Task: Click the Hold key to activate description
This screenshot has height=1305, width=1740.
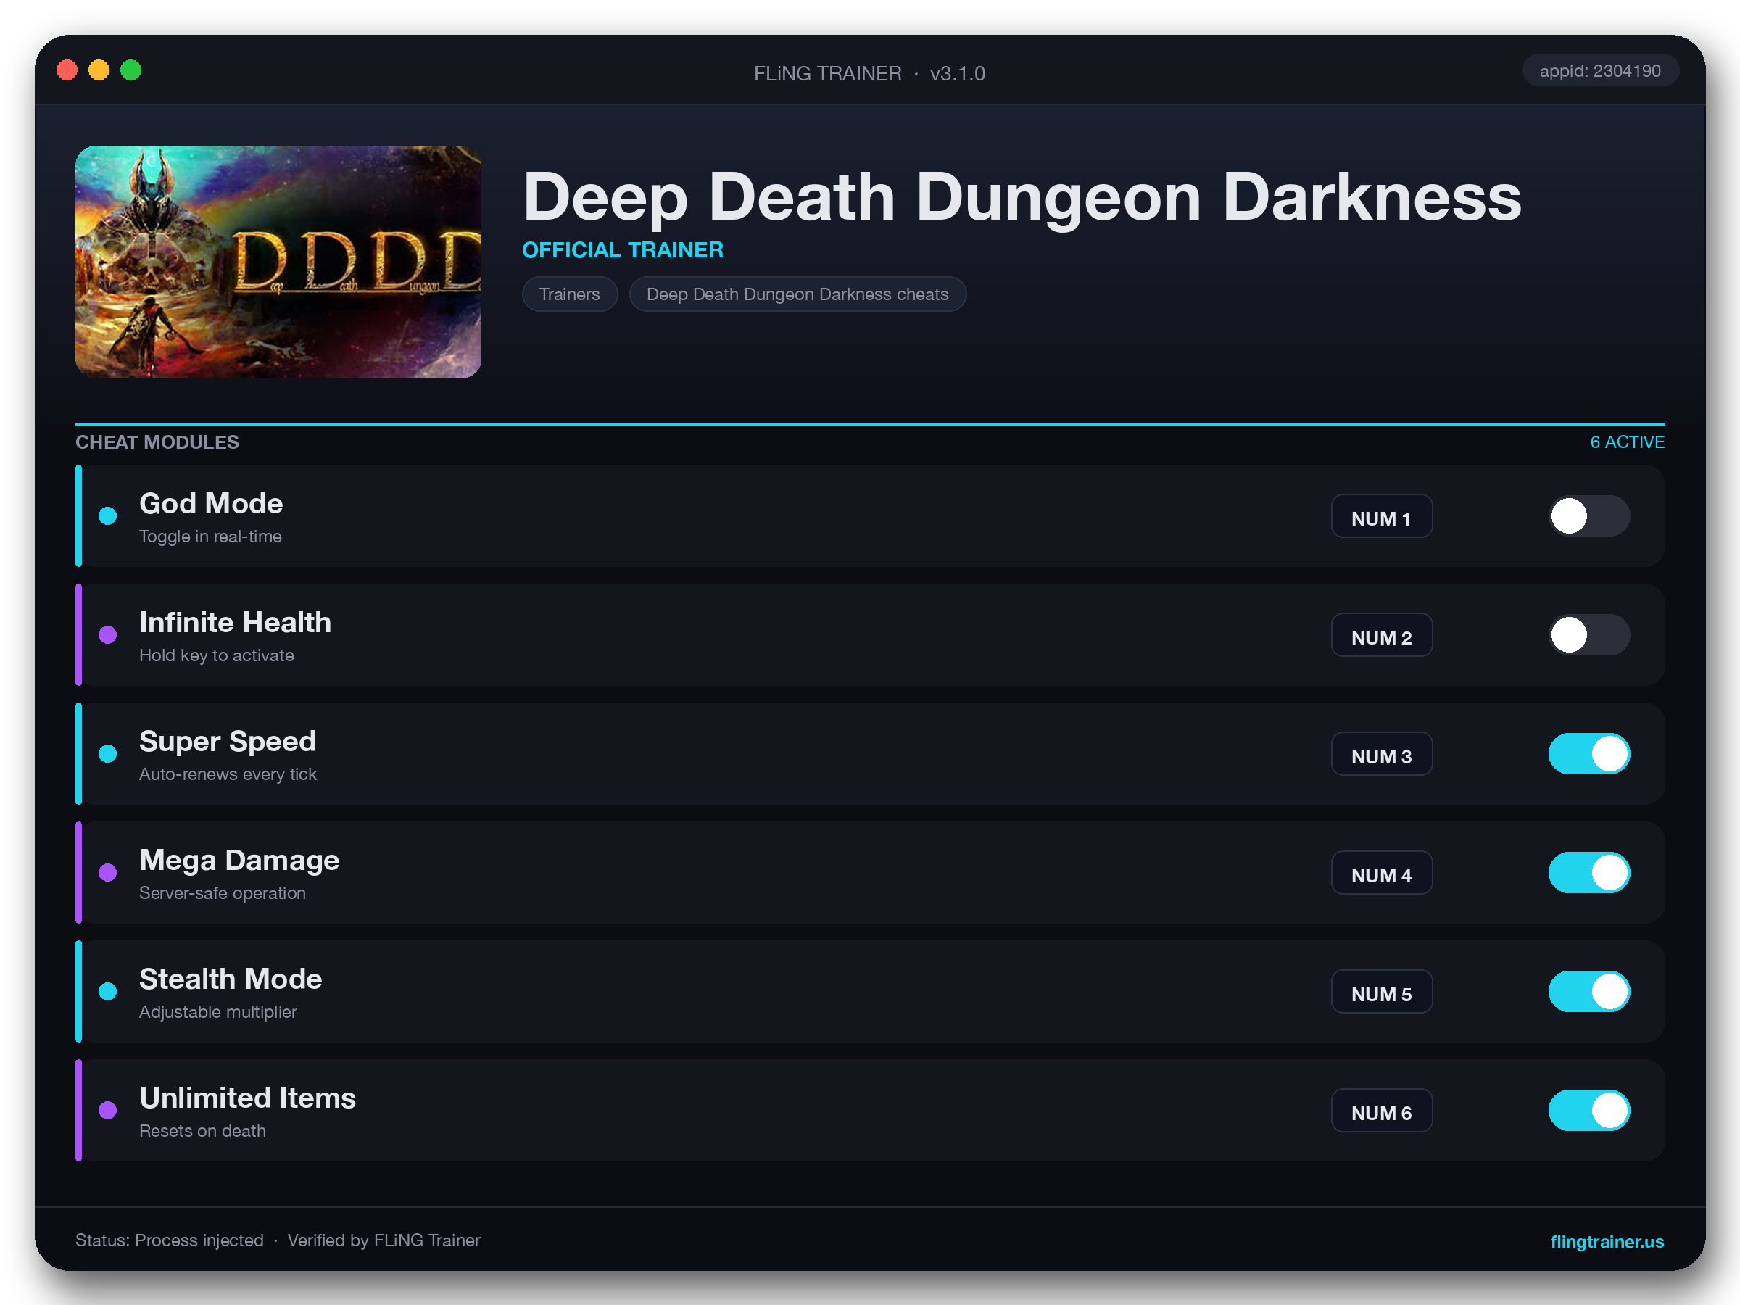Action: [216, 655]
